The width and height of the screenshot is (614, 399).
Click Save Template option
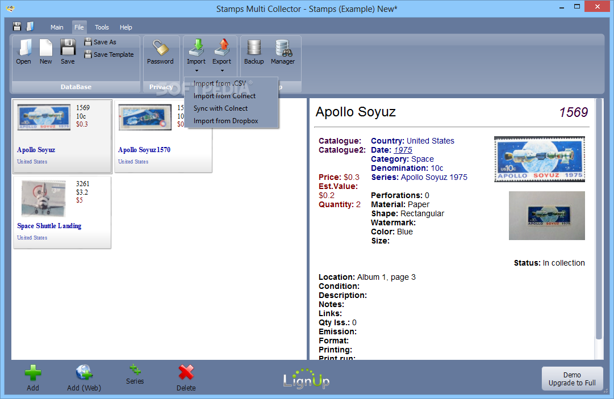109,54
